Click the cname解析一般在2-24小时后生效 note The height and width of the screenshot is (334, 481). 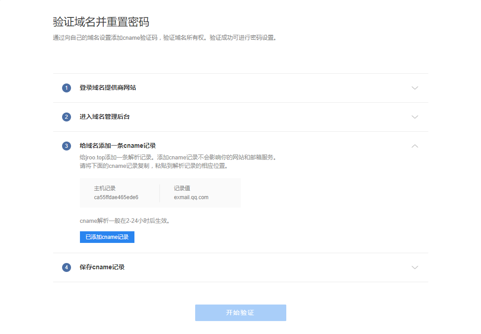click(x=125, y=221)
